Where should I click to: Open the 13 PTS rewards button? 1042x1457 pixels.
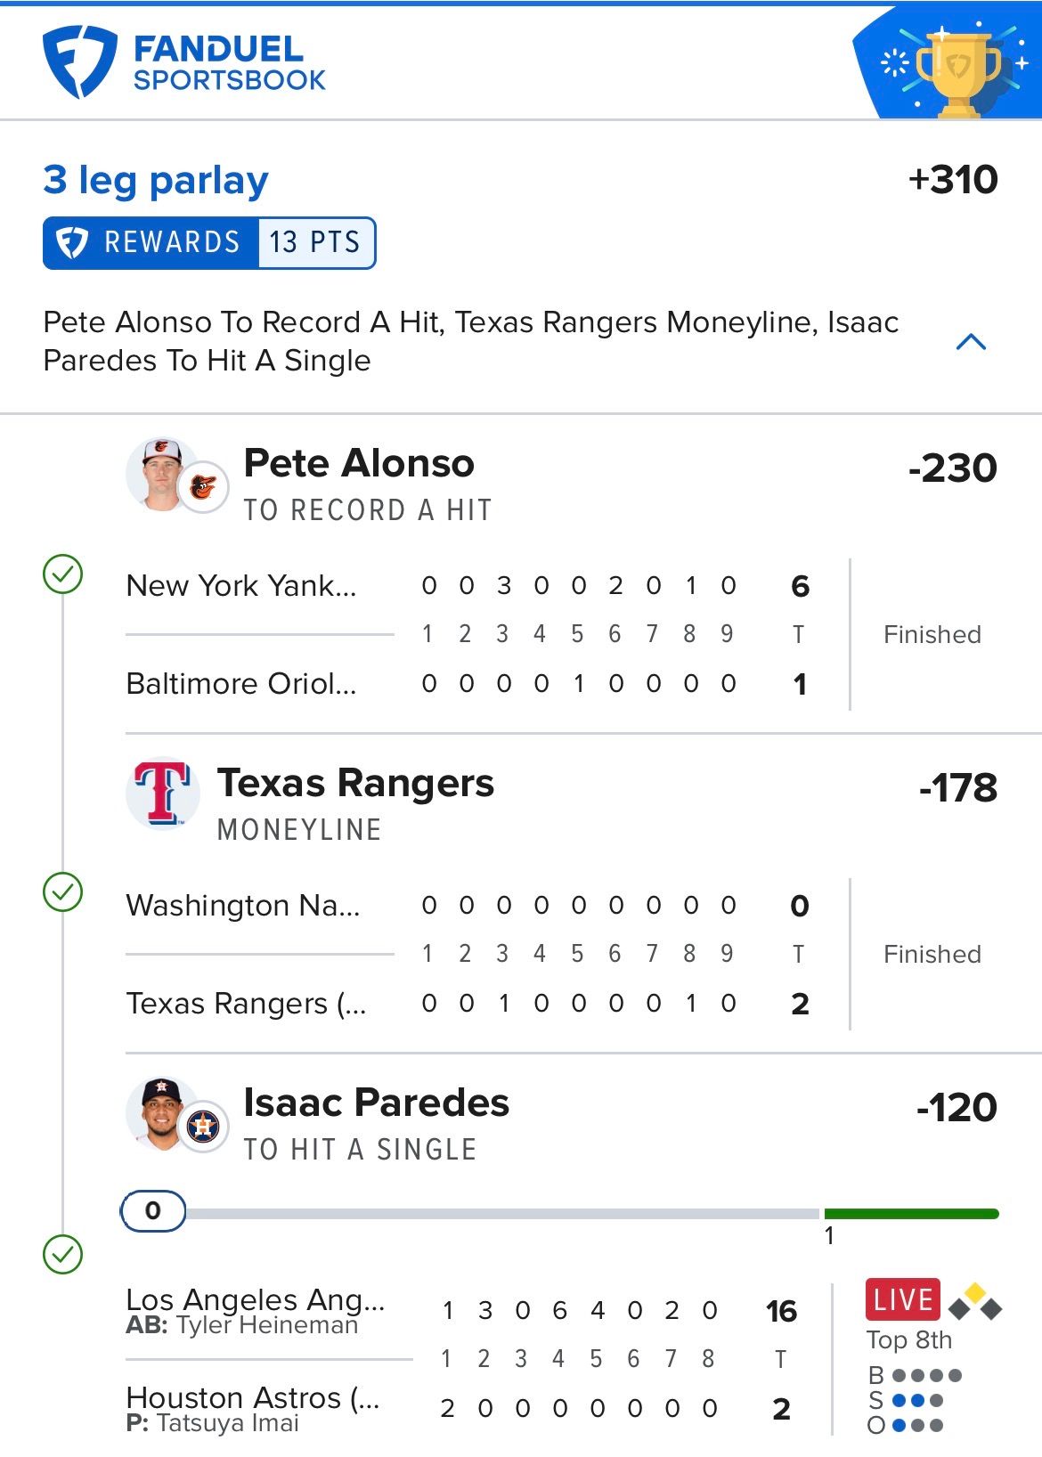tap(315, 242)
